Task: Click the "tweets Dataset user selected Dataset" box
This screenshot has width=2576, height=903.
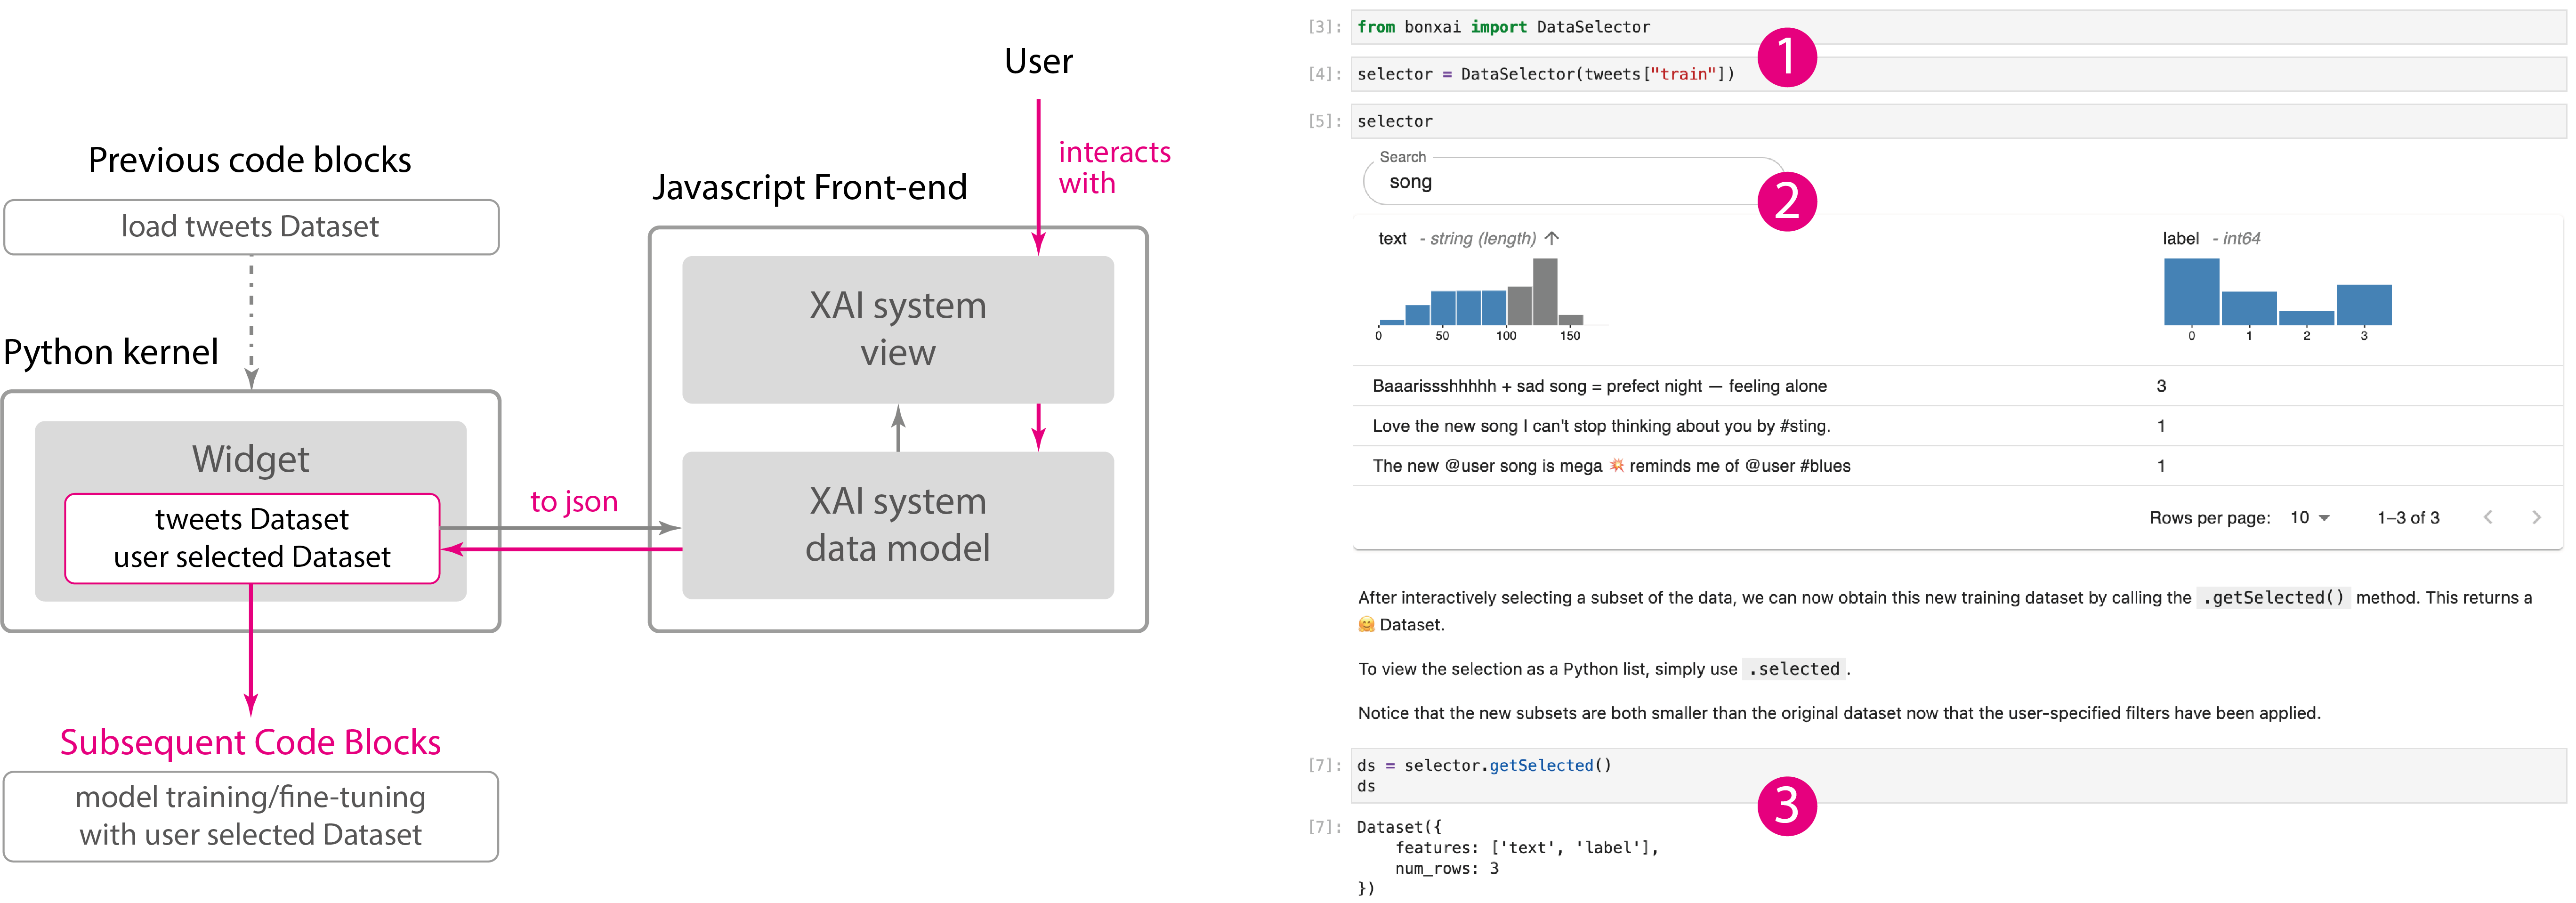Action: click(x=252, y=538)
